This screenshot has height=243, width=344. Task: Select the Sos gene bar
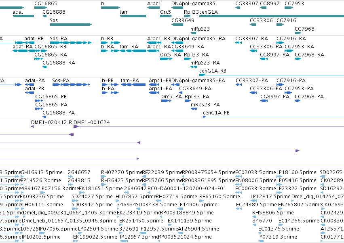pyautogui.click(x=71, y=25)
